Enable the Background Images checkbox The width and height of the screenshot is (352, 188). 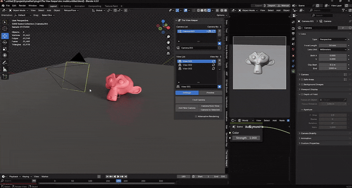[x=302, y=84]
